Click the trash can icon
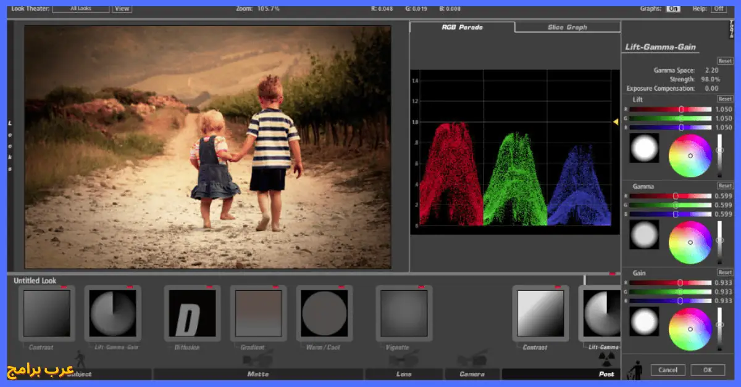 (x=635, y=370)
